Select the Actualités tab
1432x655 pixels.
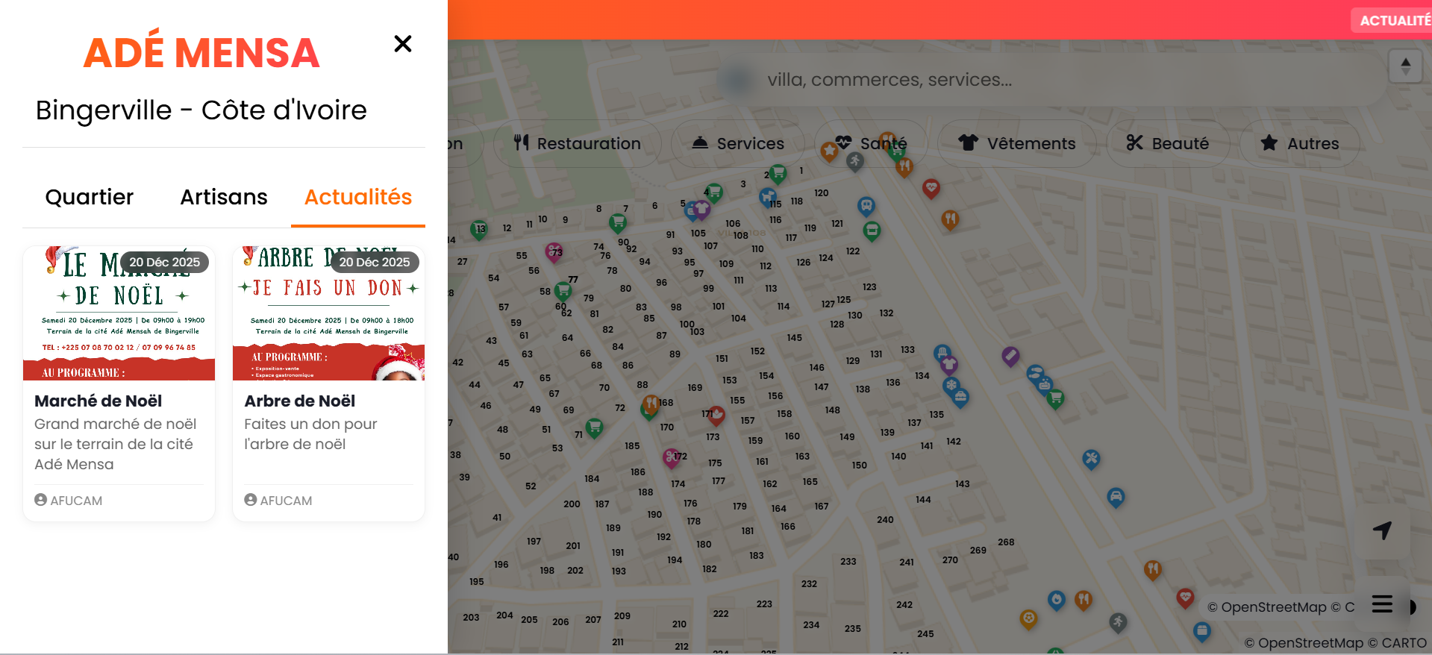coord(358,197)
